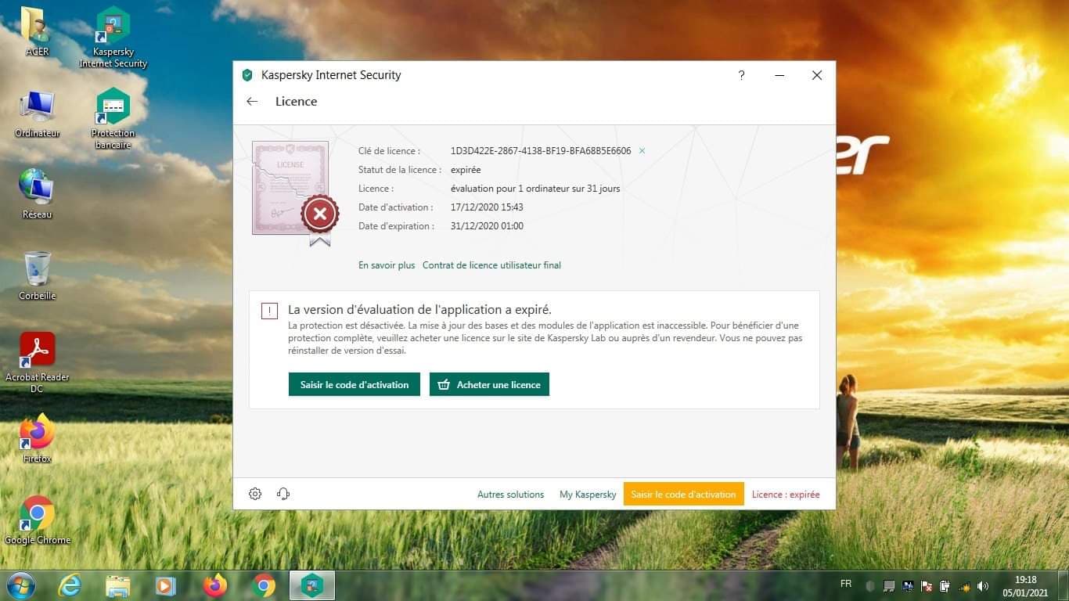Select the Réseau desktop icon
The image size is (1069, 601).
[x=37, y=194]
